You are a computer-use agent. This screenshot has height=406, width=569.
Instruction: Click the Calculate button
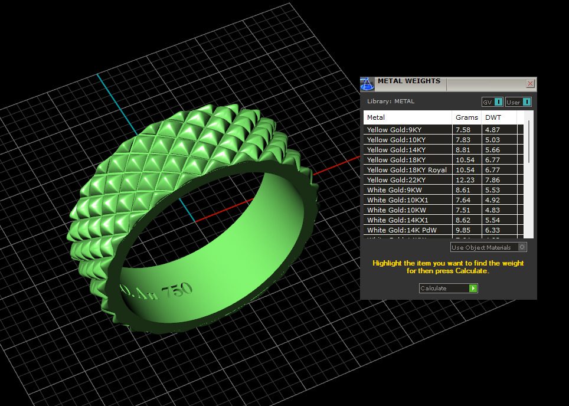tap(448, 288)
